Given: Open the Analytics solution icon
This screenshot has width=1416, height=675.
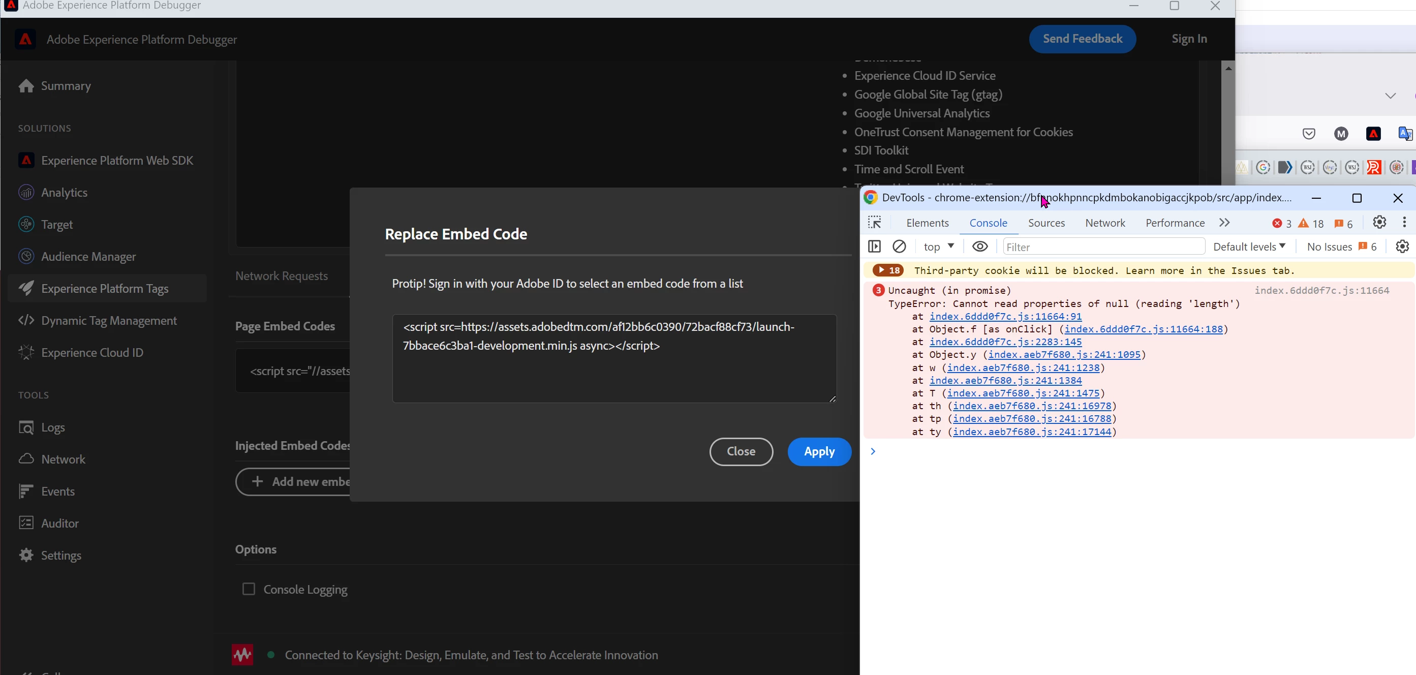Looking at the screenshot, I should point(26,193).
